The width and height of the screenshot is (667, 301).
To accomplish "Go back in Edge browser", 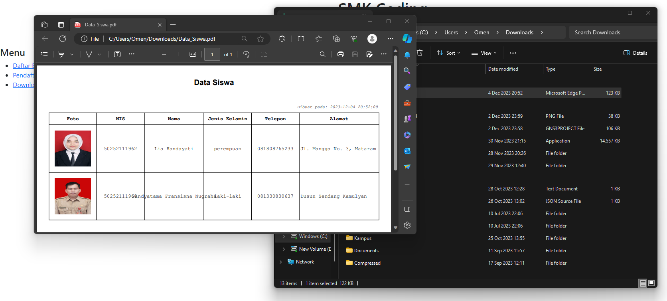I will (45, 39).
